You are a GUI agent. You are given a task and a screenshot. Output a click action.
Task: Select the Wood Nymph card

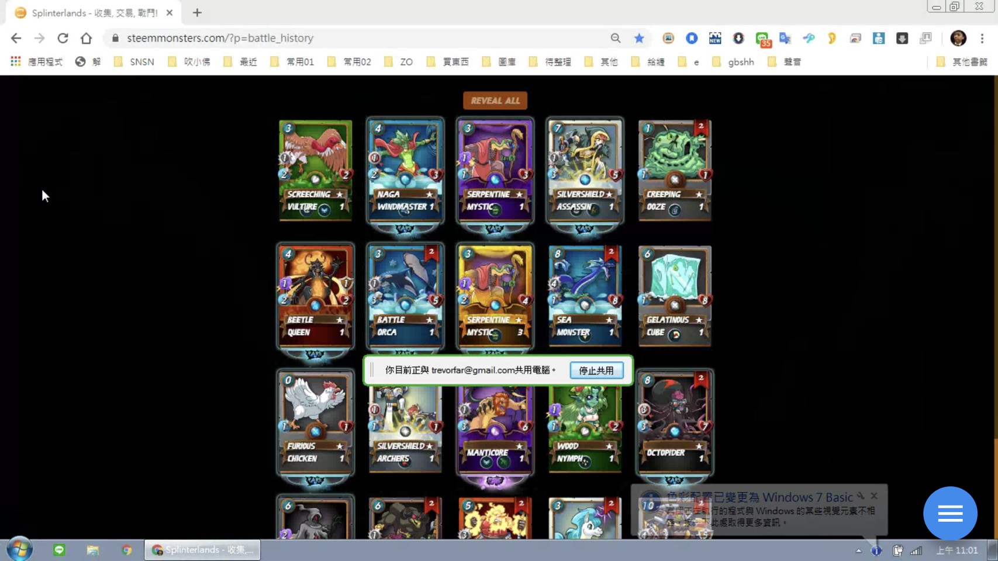pyautogui.click(x=585, y=428)
